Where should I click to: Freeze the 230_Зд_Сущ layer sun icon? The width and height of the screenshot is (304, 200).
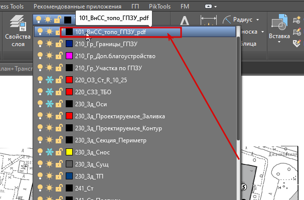49,164
